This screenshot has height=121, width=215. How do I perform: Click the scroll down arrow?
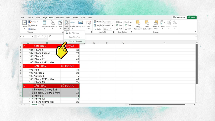pyautogui.click(x=197, y=102)
